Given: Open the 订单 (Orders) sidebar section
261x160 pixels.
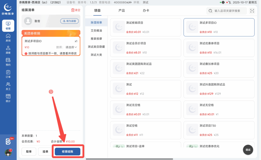Looking at the screenshot, I should point(8,74).
